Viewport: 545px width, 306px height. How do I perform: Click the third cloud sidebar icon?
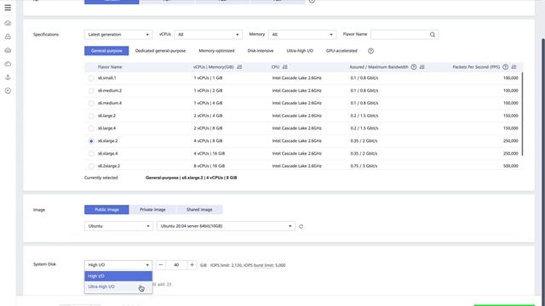8,50
